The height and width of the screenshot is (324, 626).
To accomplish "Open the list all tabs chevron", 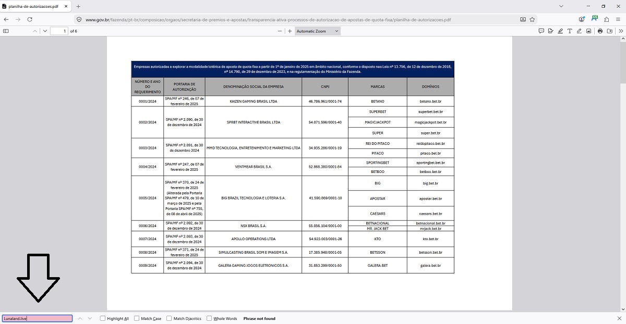I will coord(561,6).
